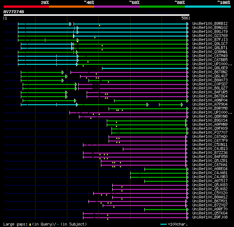
Task: Open hit UniRef100_O23769
Action: [210, 36]
